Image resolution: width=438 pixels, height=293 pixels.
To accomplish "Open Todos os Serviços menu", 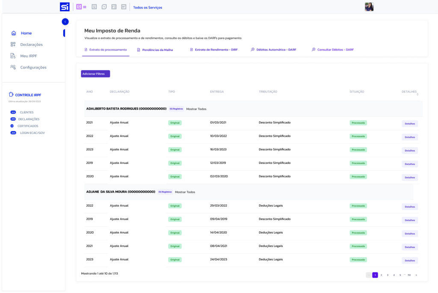I will [148, 7].
